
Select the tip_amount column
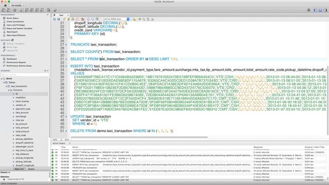point(22,124)
